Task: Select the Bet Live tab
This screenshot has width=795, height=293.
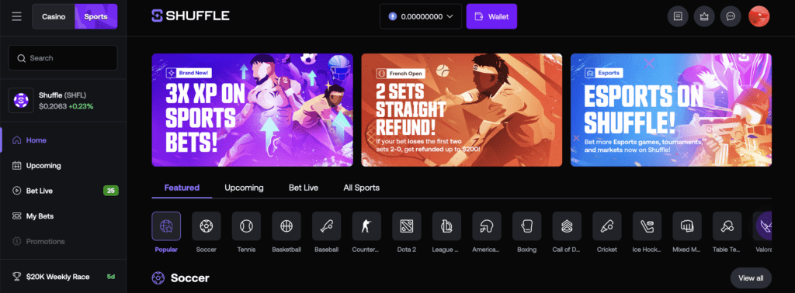Action: pos(304,188)
